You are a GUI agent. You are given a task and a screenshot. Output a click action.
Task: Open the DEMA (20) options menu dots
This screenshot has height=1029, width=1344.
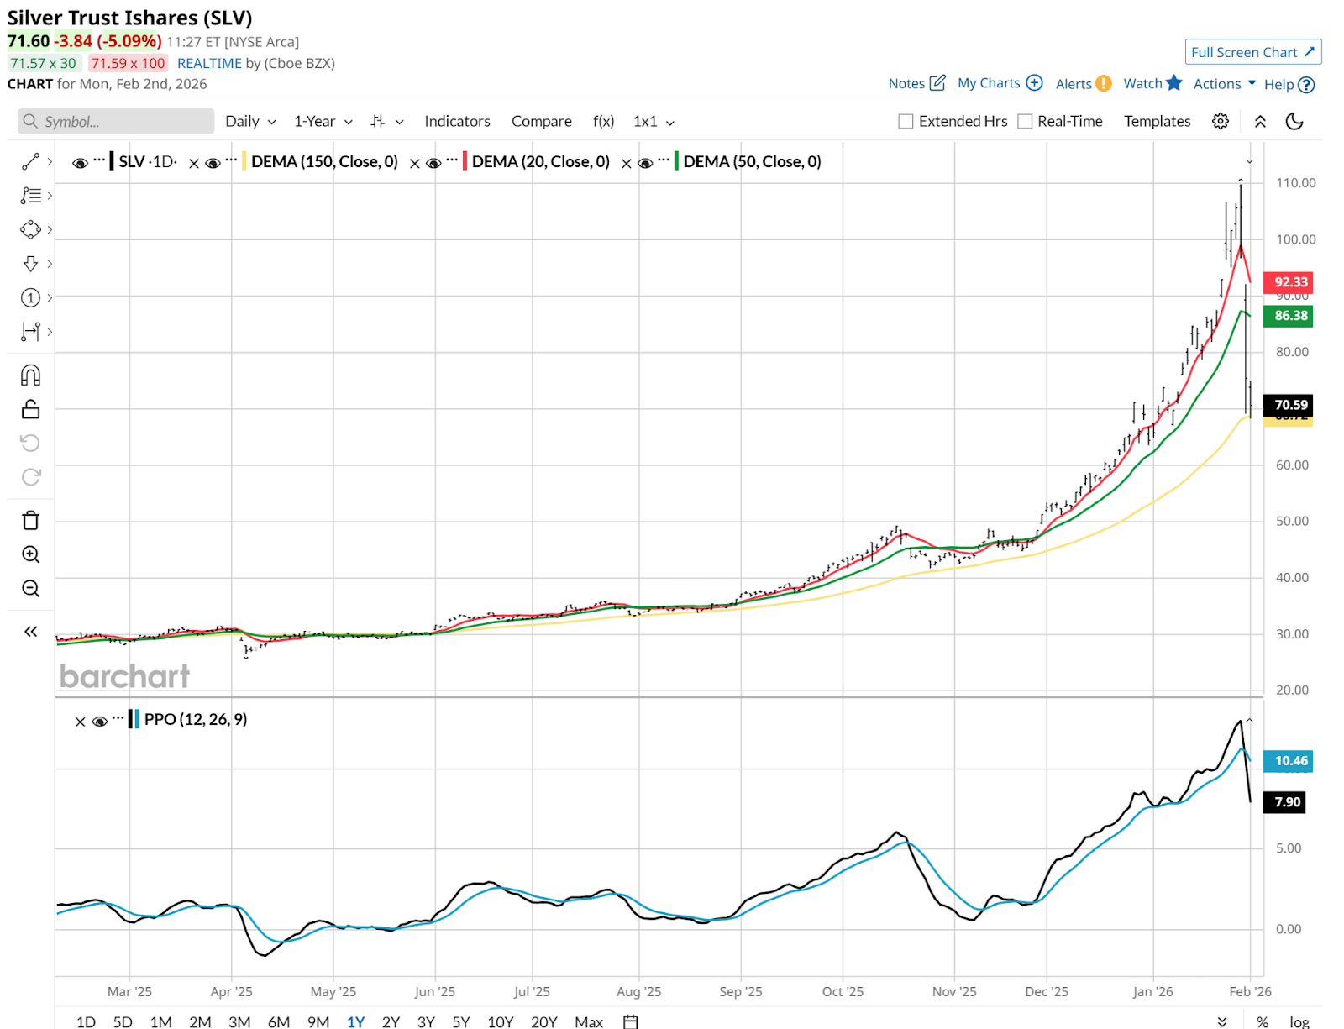click(452, 159)
